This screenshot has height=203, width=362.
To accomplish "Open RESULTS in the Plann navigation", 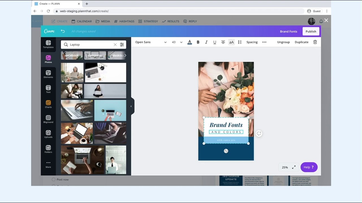I will 171,21.
